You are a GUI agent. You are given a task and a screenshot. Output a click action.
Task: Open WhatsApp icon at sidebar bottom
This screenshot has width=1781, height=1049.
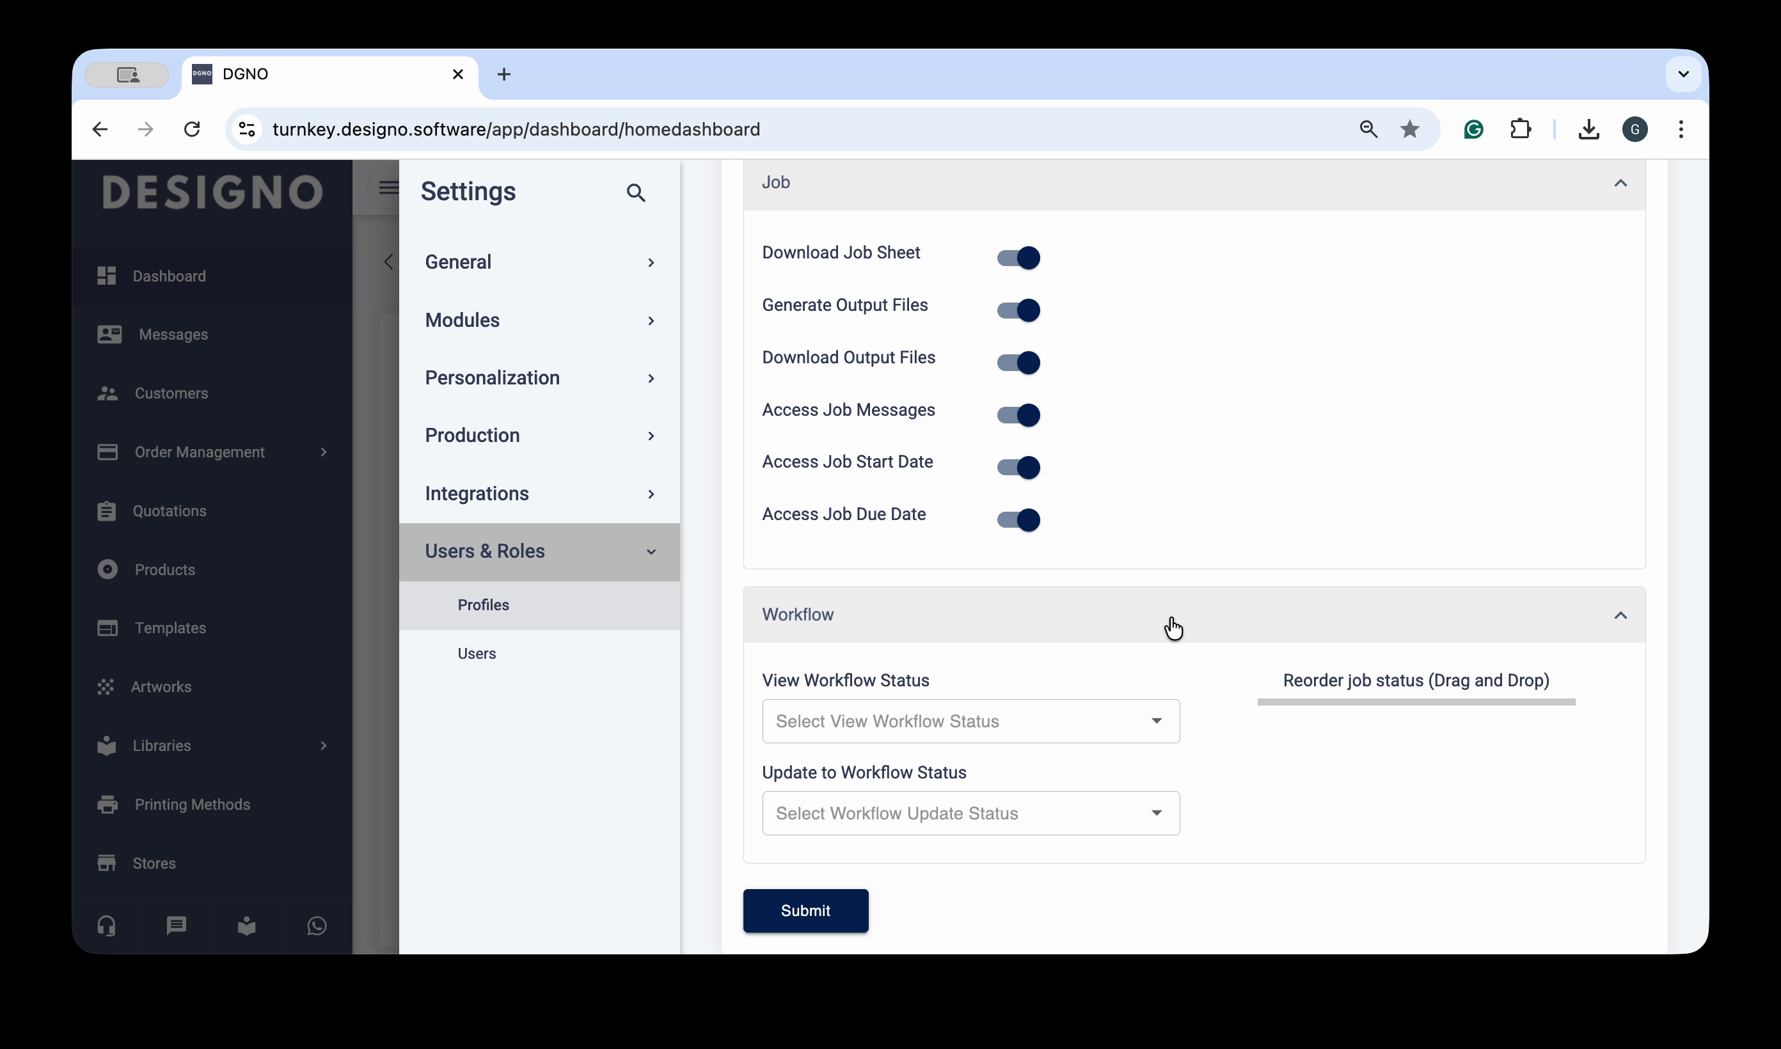pyautogui.click(x=317, y=926)
